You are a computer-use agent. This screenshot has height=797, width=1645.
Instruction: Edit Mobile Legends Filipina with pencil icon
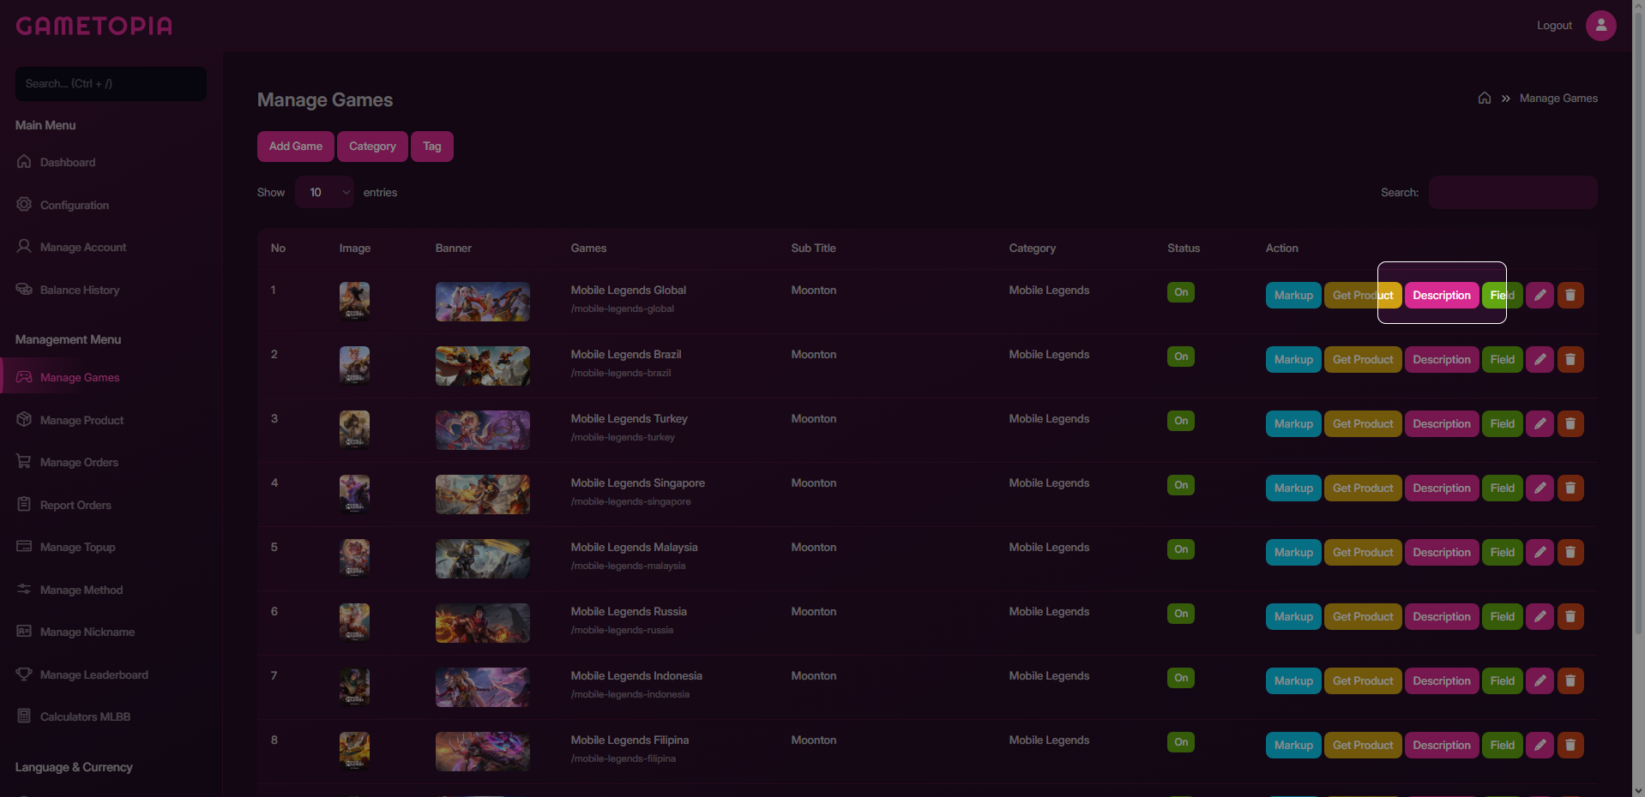1540,745
